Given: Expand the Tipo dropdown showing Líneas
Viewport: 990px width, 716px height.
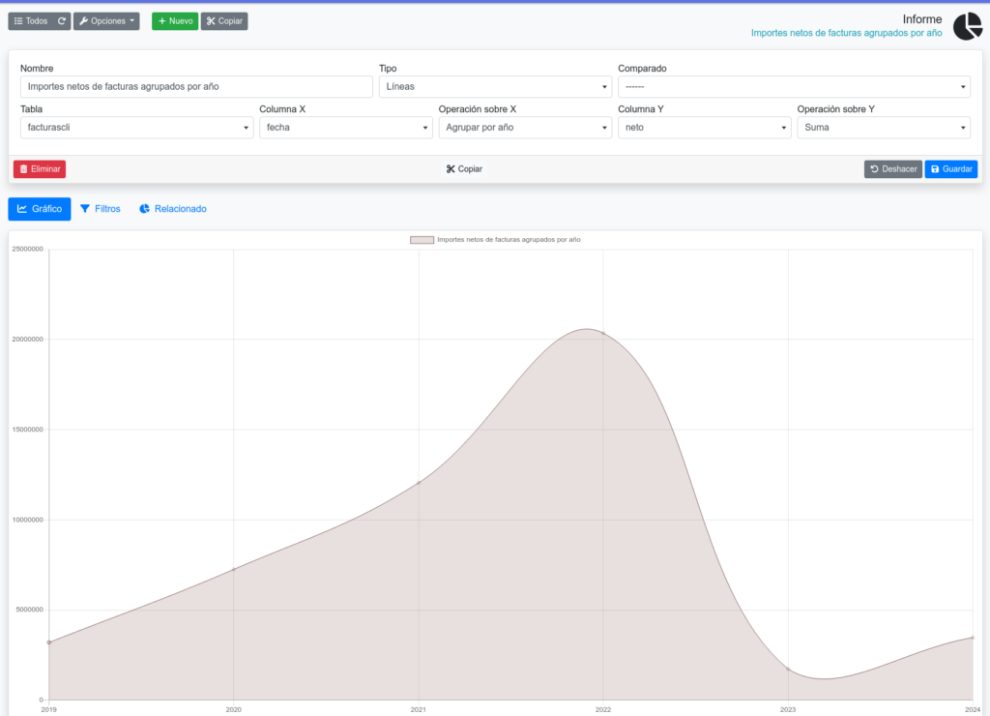Looking at the screenshot, I should pyautogui.click(x=496, y=87).
